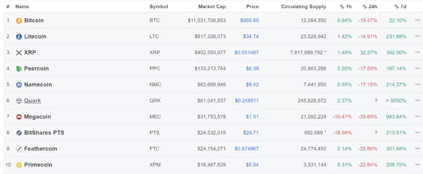This screenshot has height=174, width=423.
Task: Select the QRK symbol cell
Action: click(x=155, y=101)
